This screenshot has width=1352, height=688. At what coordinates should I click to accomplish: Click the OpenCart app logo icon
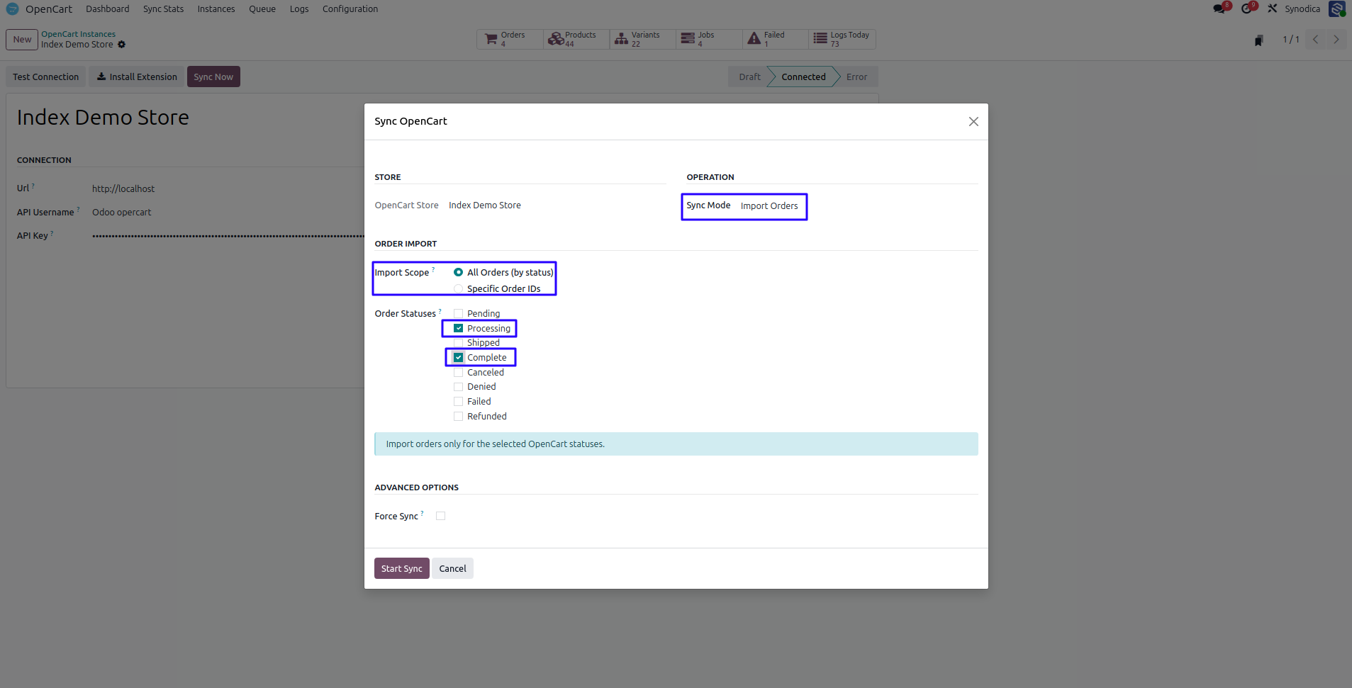(12, 9)
